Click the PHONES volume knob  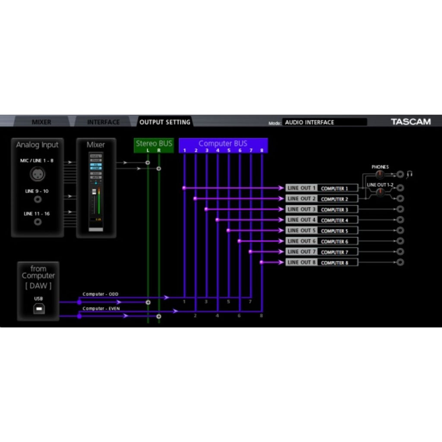click(380, 174)
